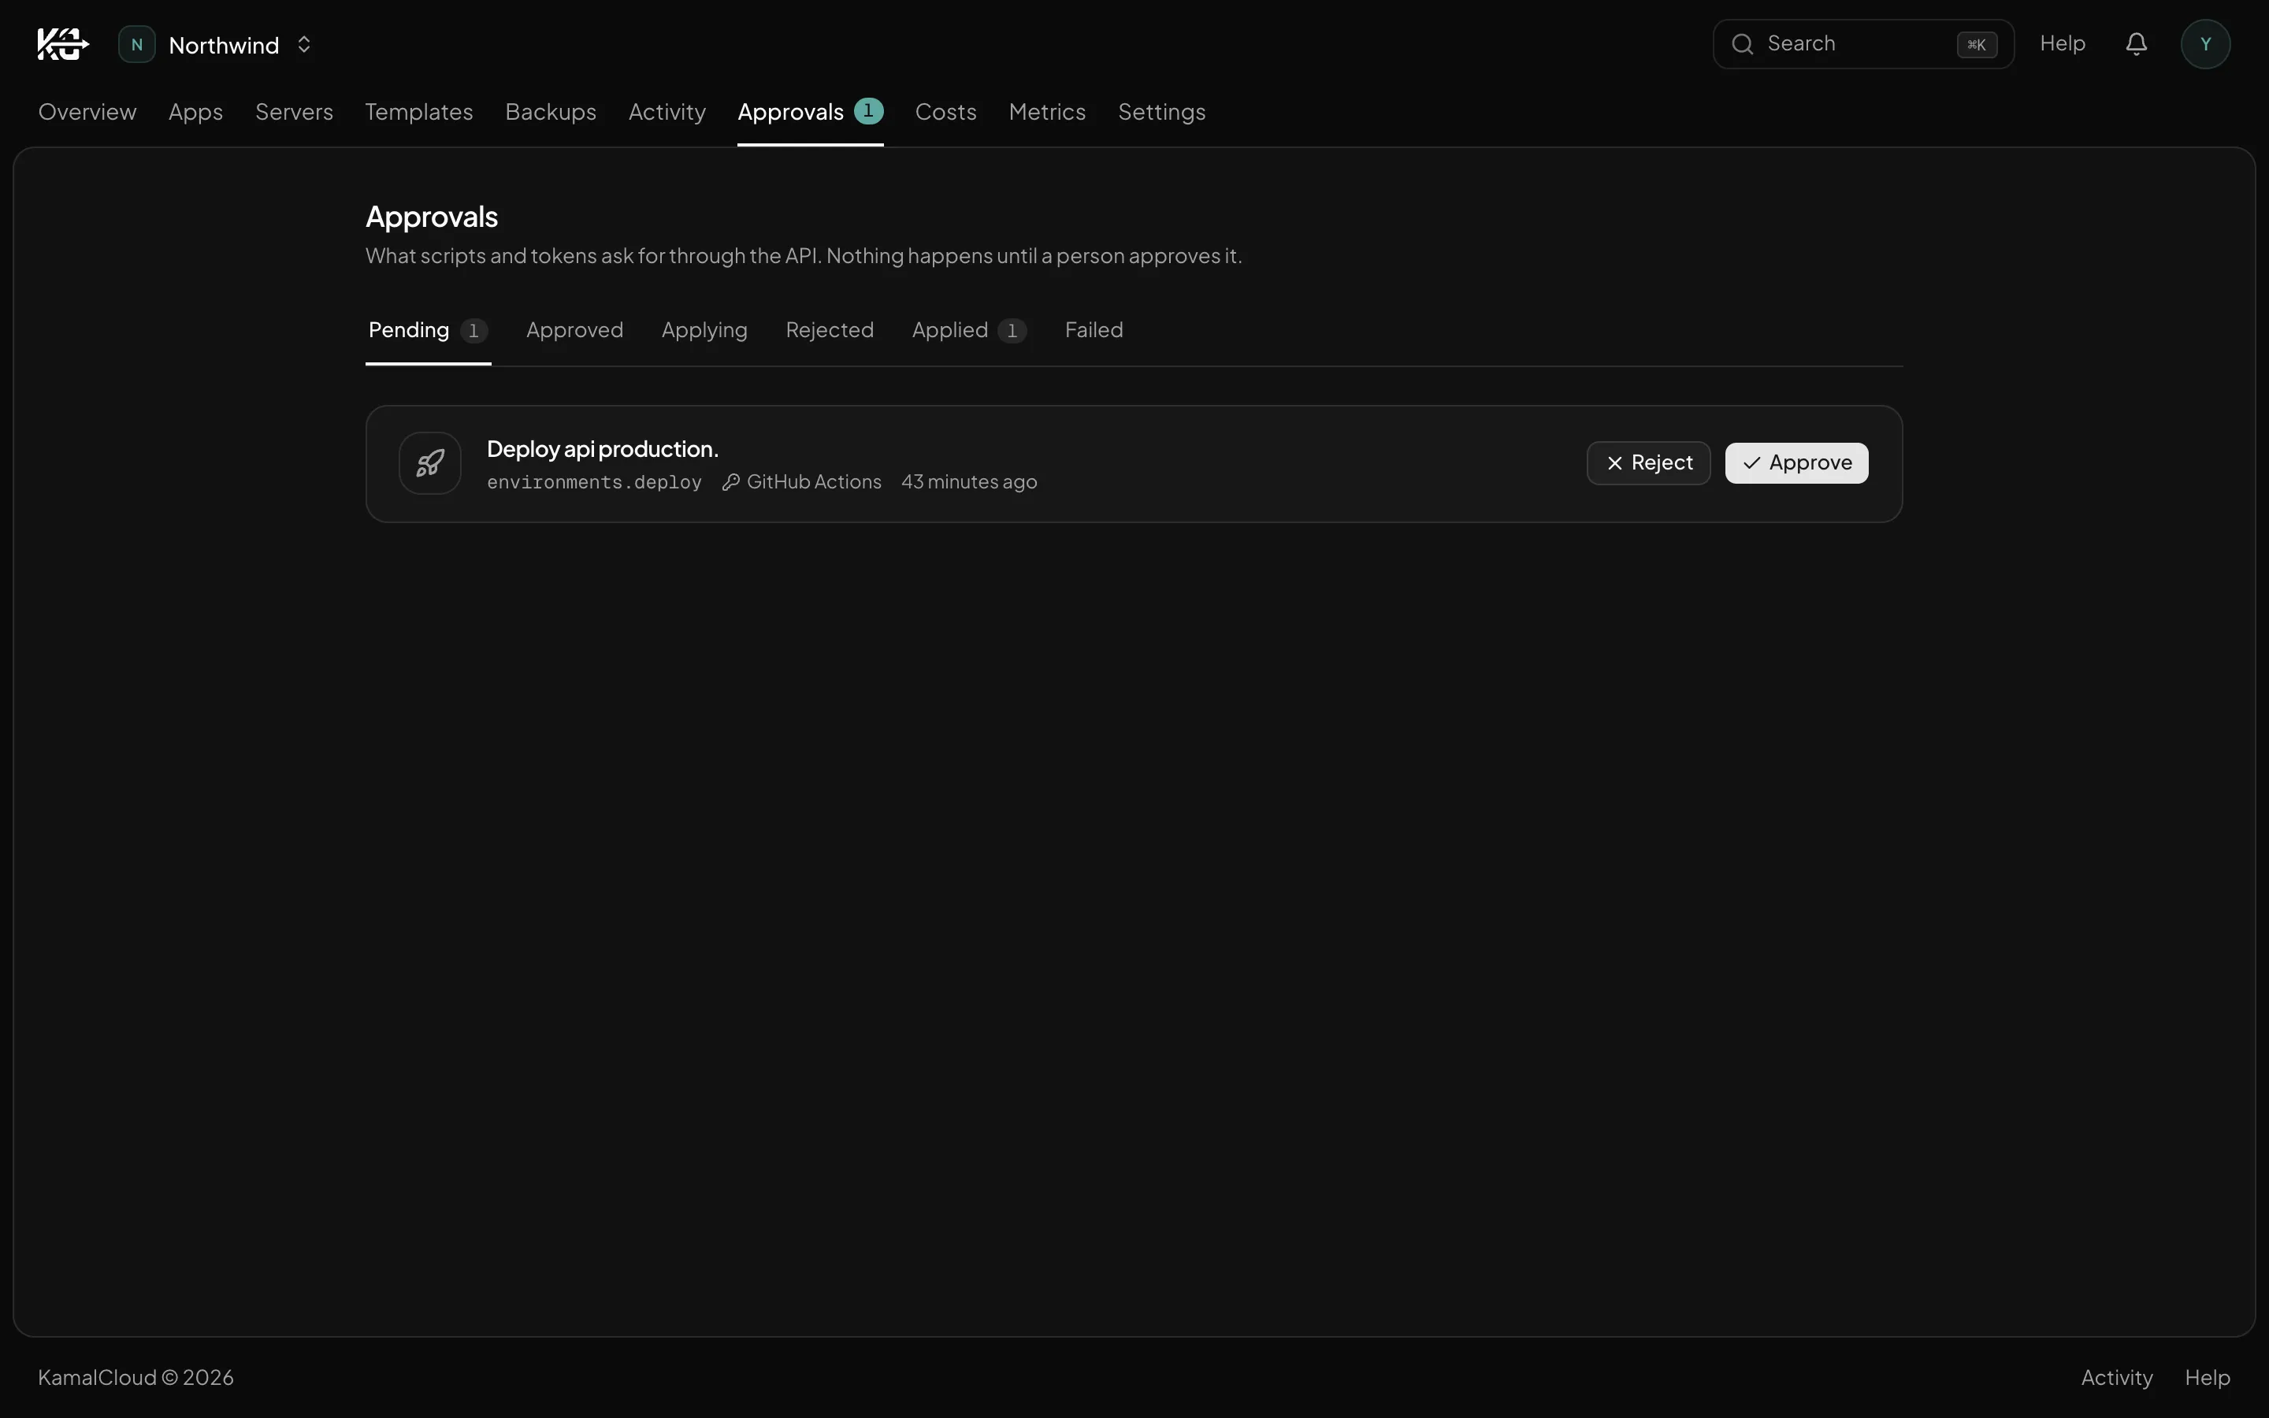
Task: Approve the deploy request
Action: [x=1796, y=463]
